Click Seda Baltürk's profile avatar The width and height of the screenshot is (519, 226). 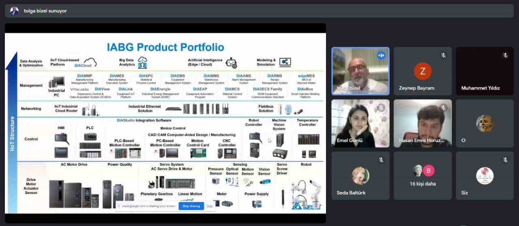coord(360,175)
